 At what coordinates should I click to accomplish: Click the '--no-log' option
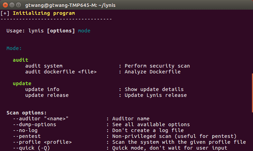point(25,130)
